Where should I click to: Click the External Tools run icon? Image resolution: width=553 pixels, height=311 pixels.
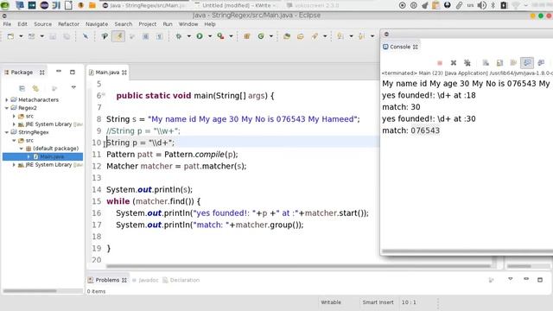coord(221,36)
